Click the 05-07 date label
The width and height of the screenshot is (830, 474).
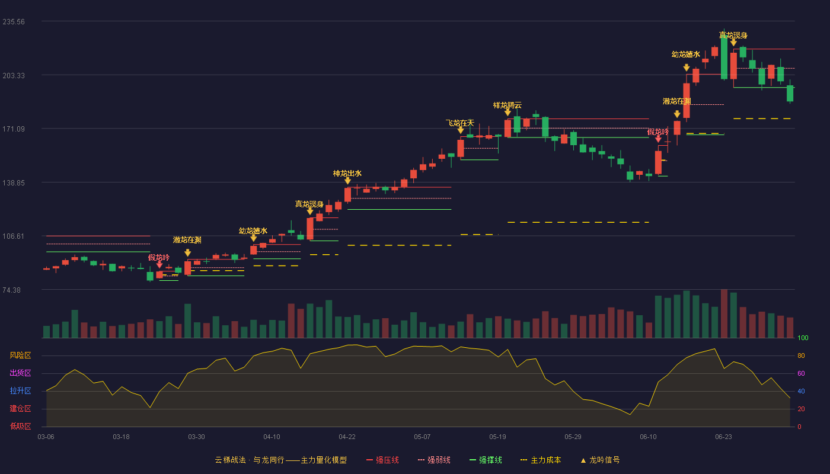click(x=422, y=437)
